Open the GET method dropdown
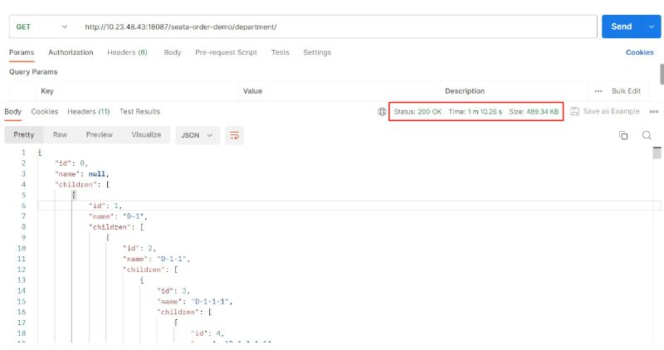Viewport: 664px width, 350px height. [41, 27]
